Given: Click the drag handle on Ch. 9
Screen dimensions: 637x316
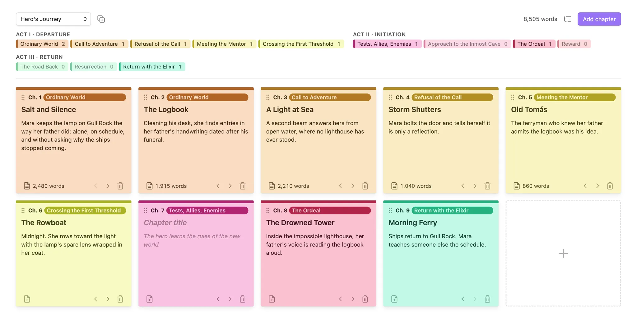Looking at the screenshot, I should [390, 210].
